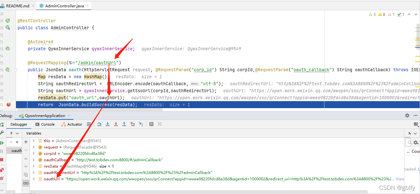
Task: Click the run gutter icon beside AdminController class
Action: (8, 28)
